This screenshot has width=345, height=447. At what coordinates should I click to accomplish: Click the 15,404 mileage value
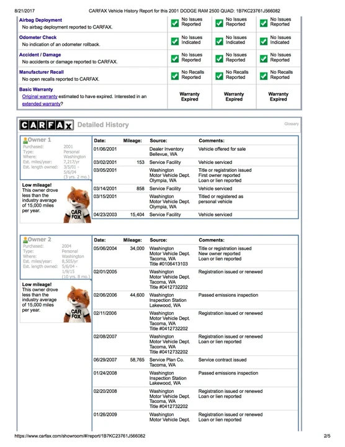137,215
